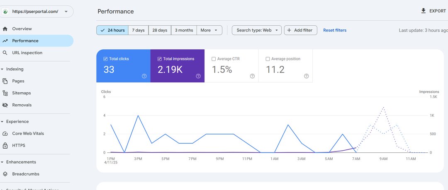
Task: Click the HTTPS padlock icon
Action: (5, 146)
